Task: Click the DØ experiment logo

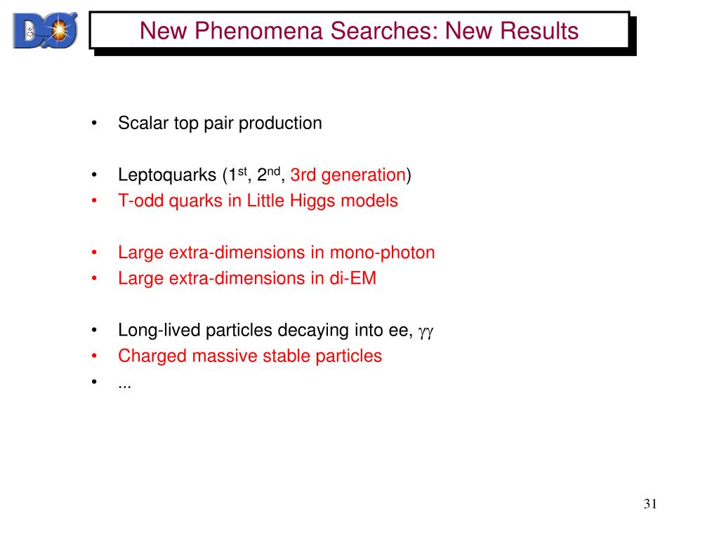Action: [x=45, y=31]
